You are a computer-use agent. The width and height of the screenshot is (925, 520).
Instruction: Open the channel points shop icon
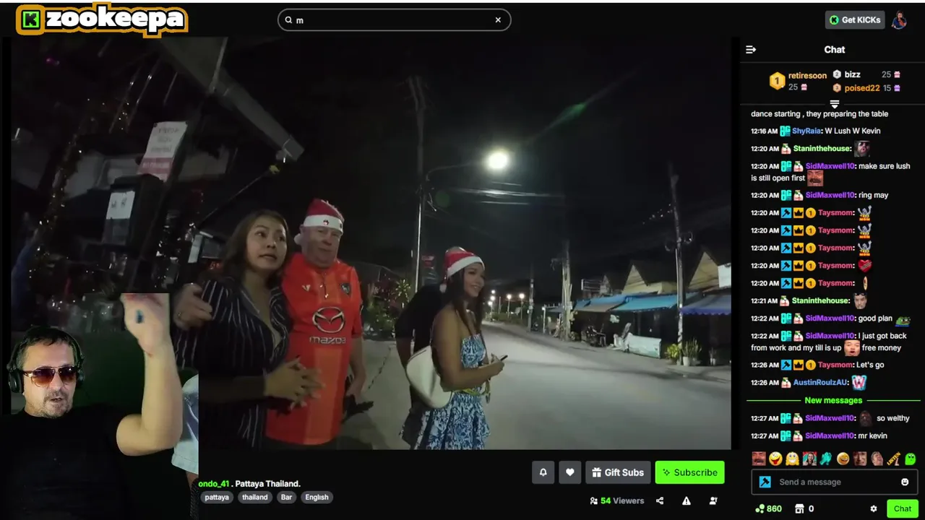coord(799,508)
